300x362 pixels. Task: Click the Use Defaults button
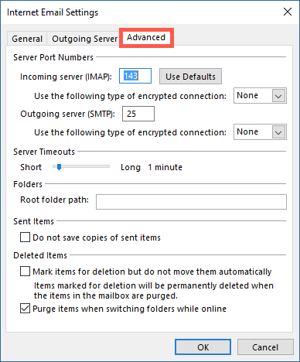point(190,77)
